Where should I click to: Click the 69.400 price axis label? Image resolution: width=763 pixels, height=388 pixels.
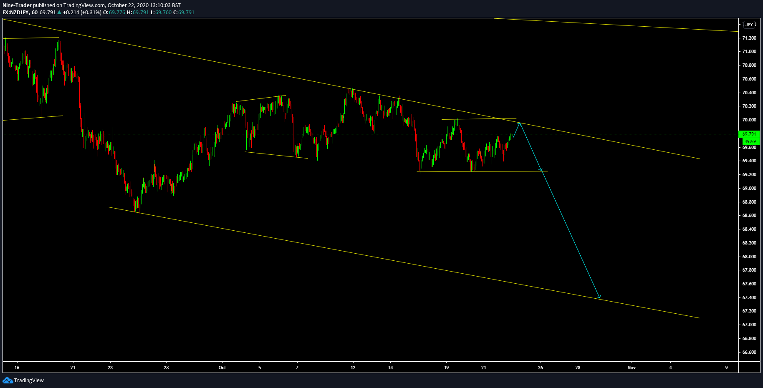[749, 161]
